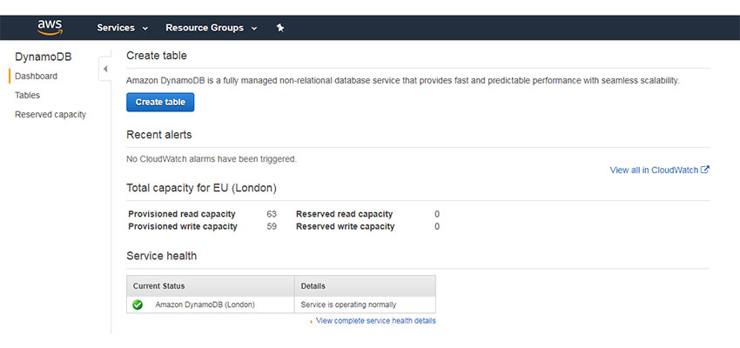Click orange arrow before service health link
Viewport: 740px width, 348px height.
click(311, 321)
